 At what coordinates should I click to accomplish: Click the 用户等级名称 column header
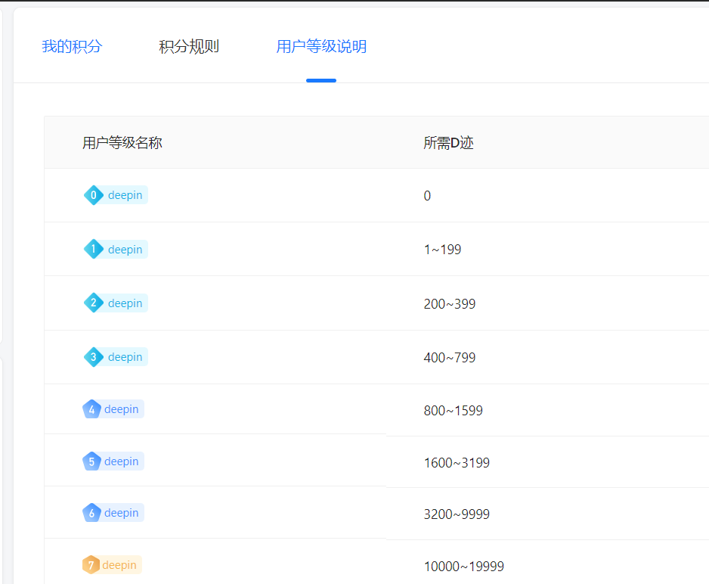pos(122,143)
